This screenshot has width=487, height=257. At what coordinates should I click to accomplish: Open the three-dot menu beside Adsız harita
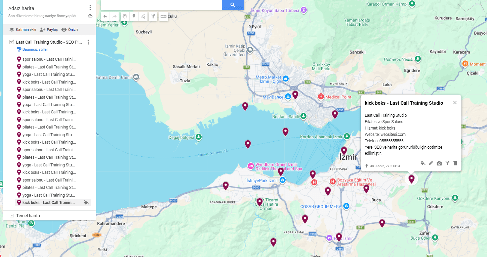[x=90, y=8]
